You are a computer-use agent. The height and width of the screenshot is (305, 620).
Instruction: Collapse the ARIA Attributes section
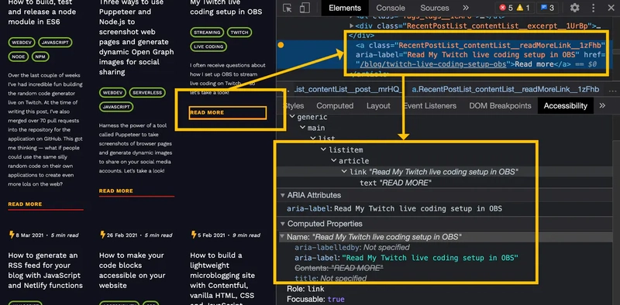pos(282,195)
